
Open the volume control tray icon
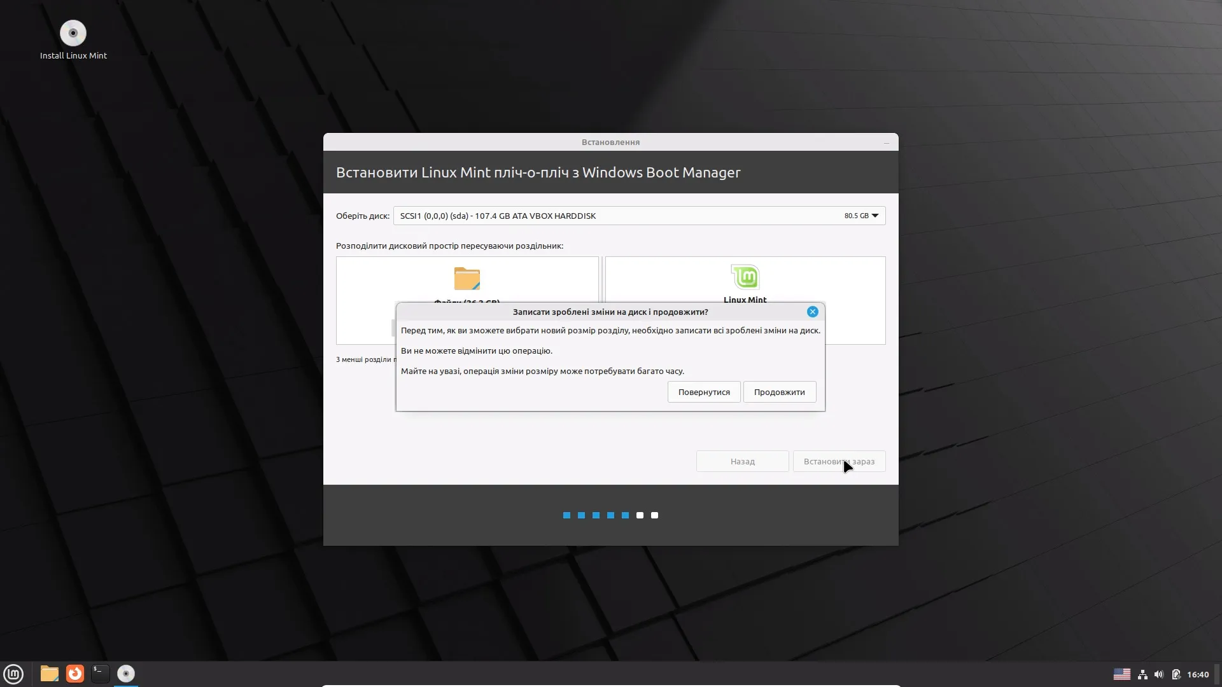point(1159,674)
